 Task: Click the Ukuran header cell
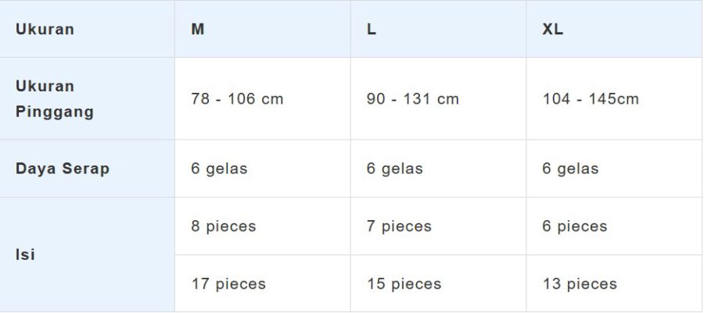[x=45, y=30]
